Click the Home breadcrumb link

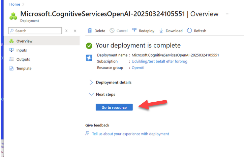pyautogui.click(x=14, y=4)
